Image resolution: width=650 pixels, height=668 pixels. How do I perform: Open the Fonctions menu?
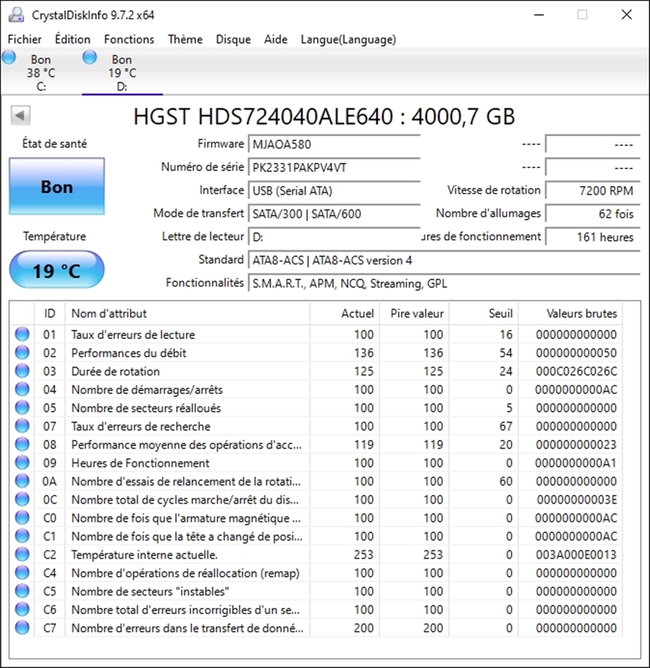128,39
